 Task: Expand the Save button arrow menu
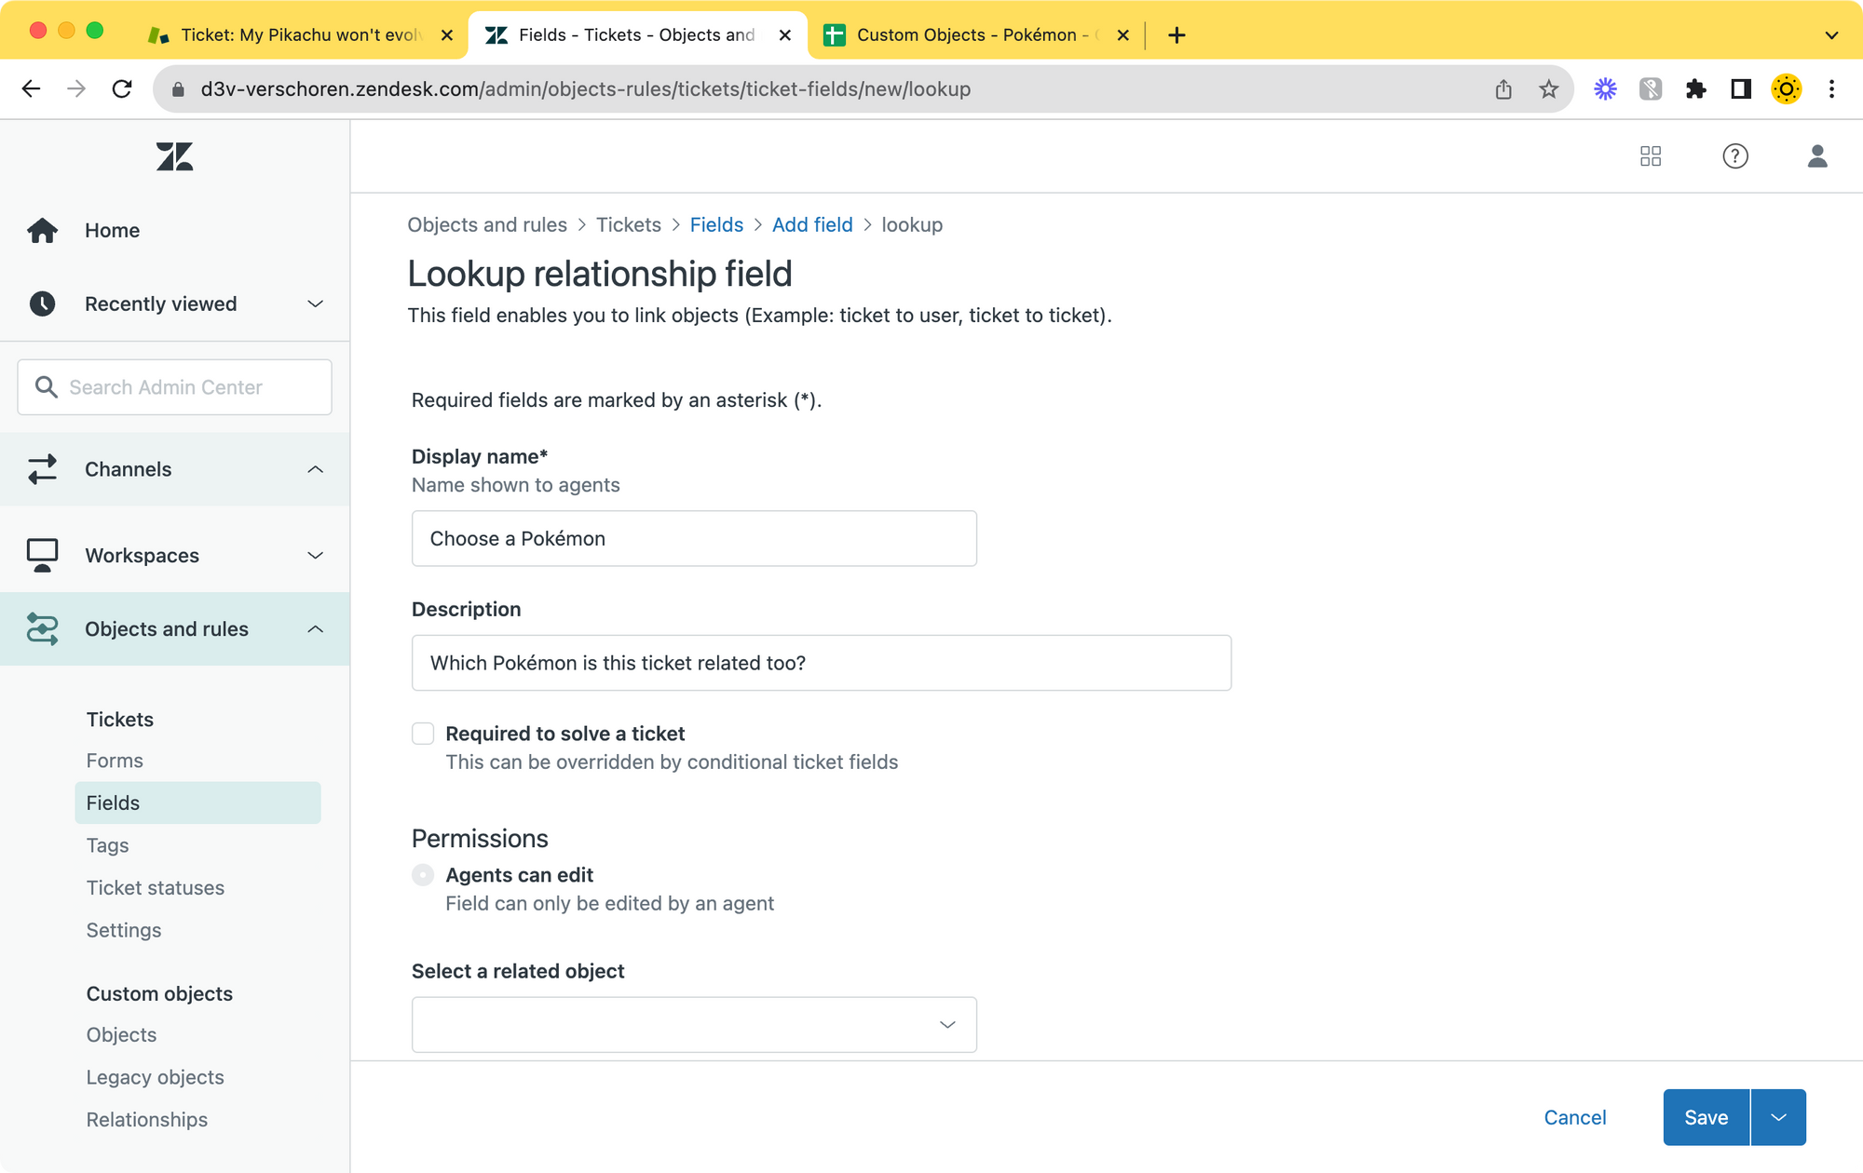coord(1778,1117)
